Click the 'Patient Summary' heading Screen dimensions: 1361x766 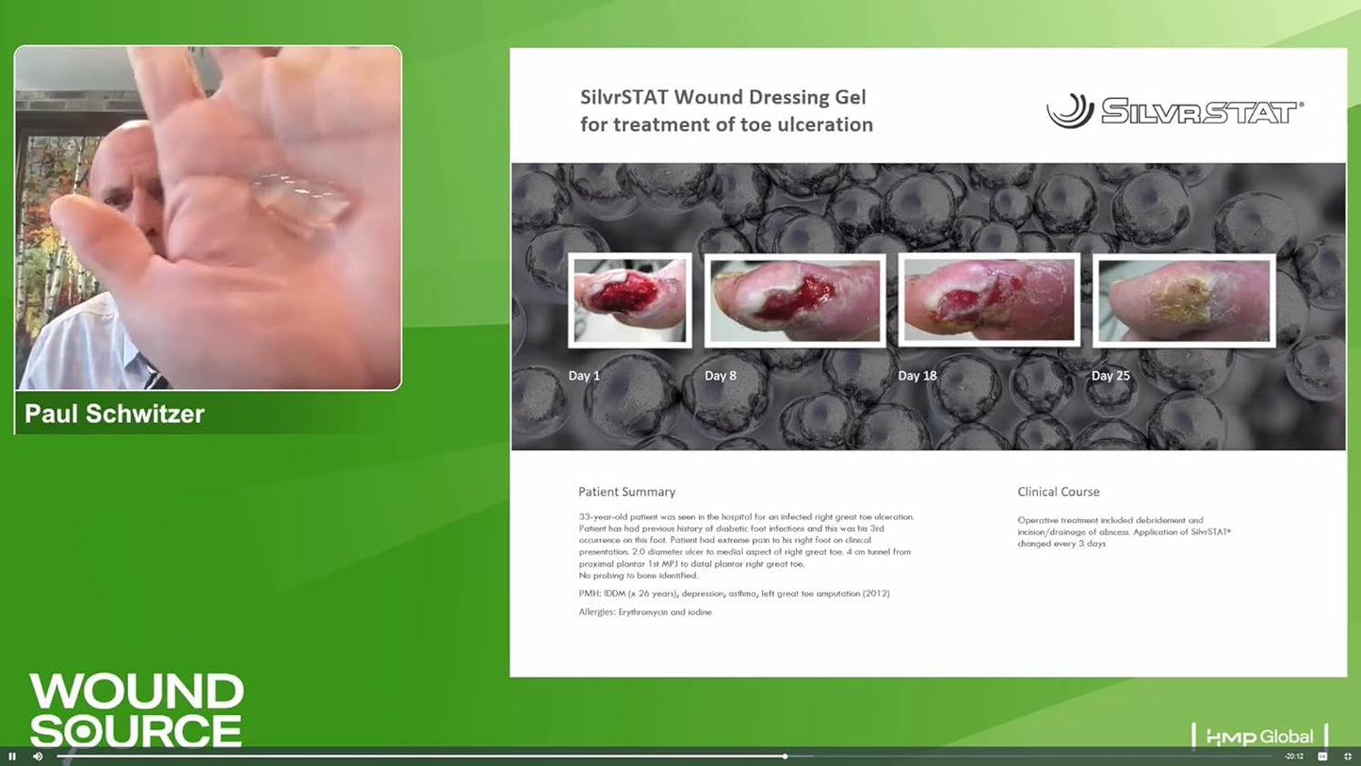tap(626, 492)
